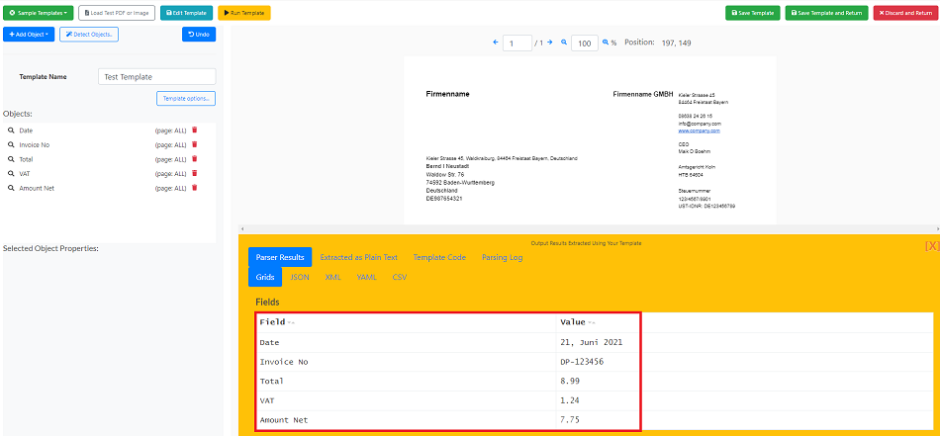Image resolution: width=940 pixels, height=436 pixels.
Task: Select the CSV output format tab
Action: (400, 277)
